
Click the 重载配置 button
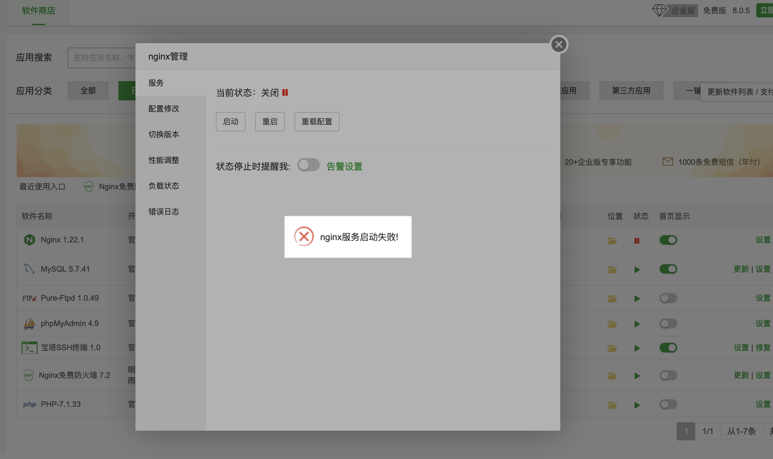[x=317, y=122]
